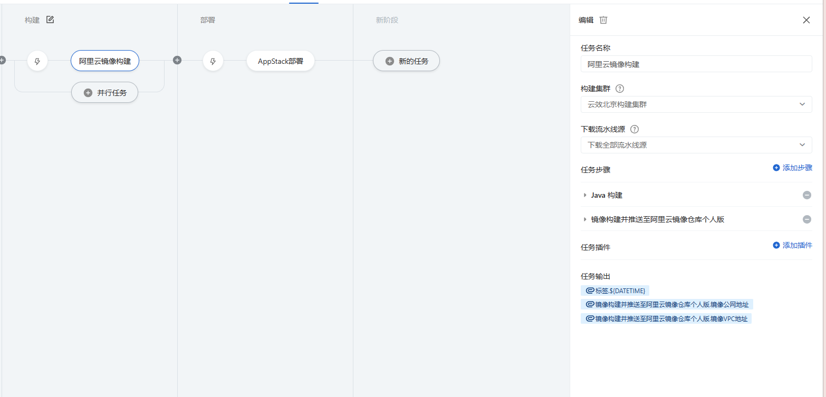The image size is (826, 397).
Task: Click 添加插件 link
Action: (x=792, y=245)
